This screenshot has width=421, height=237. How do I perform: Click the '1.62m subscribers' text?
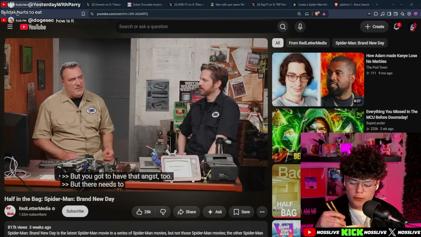33,215
